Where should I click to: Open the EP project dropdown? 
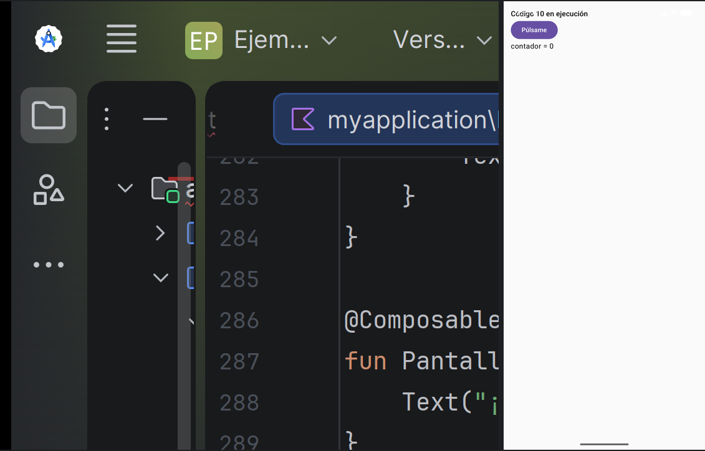(261, 40)
